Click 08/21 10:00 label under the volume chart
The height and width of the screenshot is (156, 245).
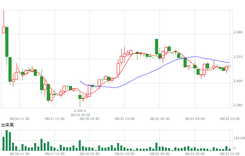[124, 154]
